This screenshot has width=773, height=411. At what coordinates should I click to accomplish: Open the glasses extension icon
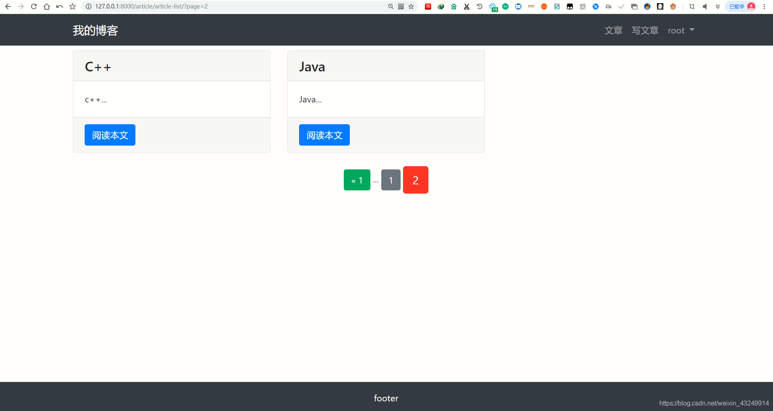tap(531, 6)
